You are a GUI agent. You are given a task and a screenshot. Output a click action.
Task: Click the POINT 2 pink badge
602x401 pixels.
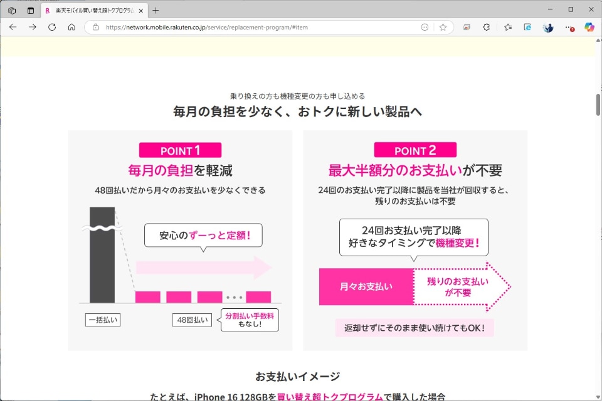[415, 150]
